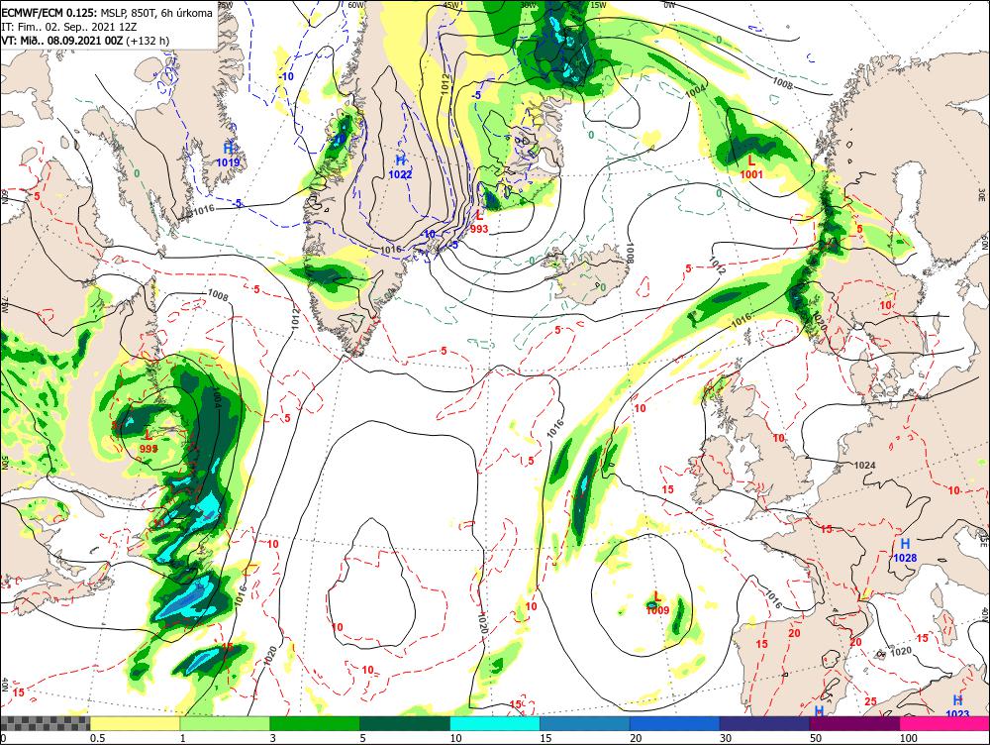Click the legend scale value 30
The width and height of the screenshot is (990, 745).
(726, 738)
